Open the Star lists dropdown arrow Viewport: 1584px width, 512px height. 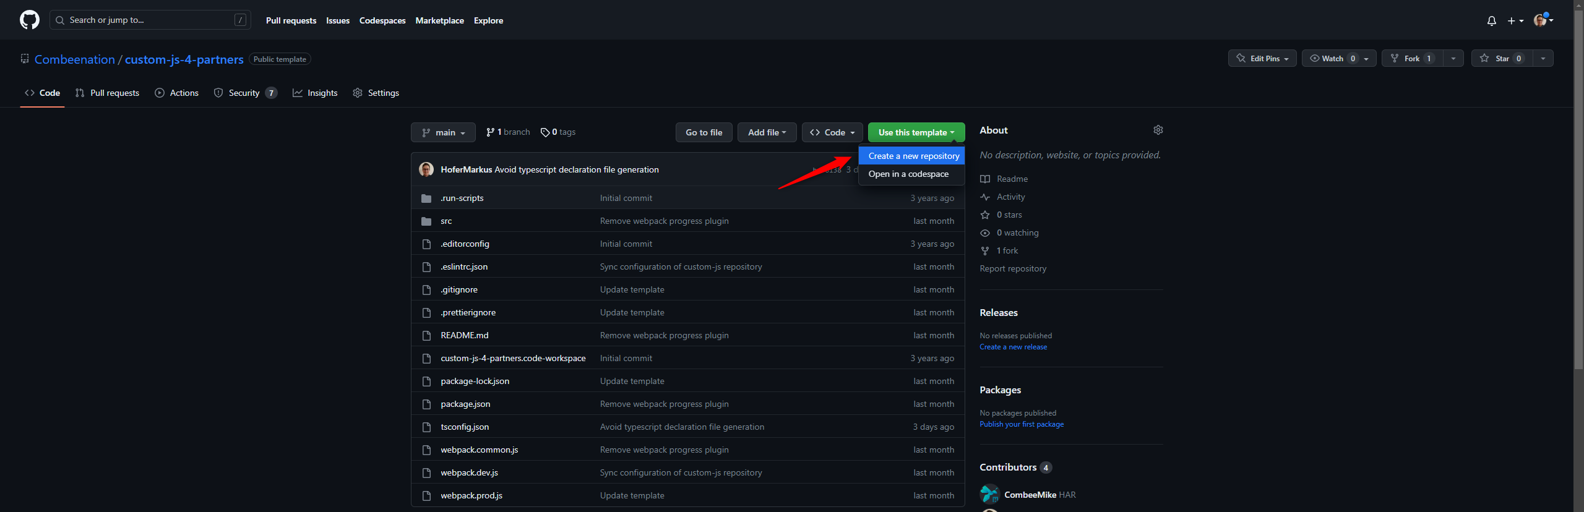point(1543,58)
